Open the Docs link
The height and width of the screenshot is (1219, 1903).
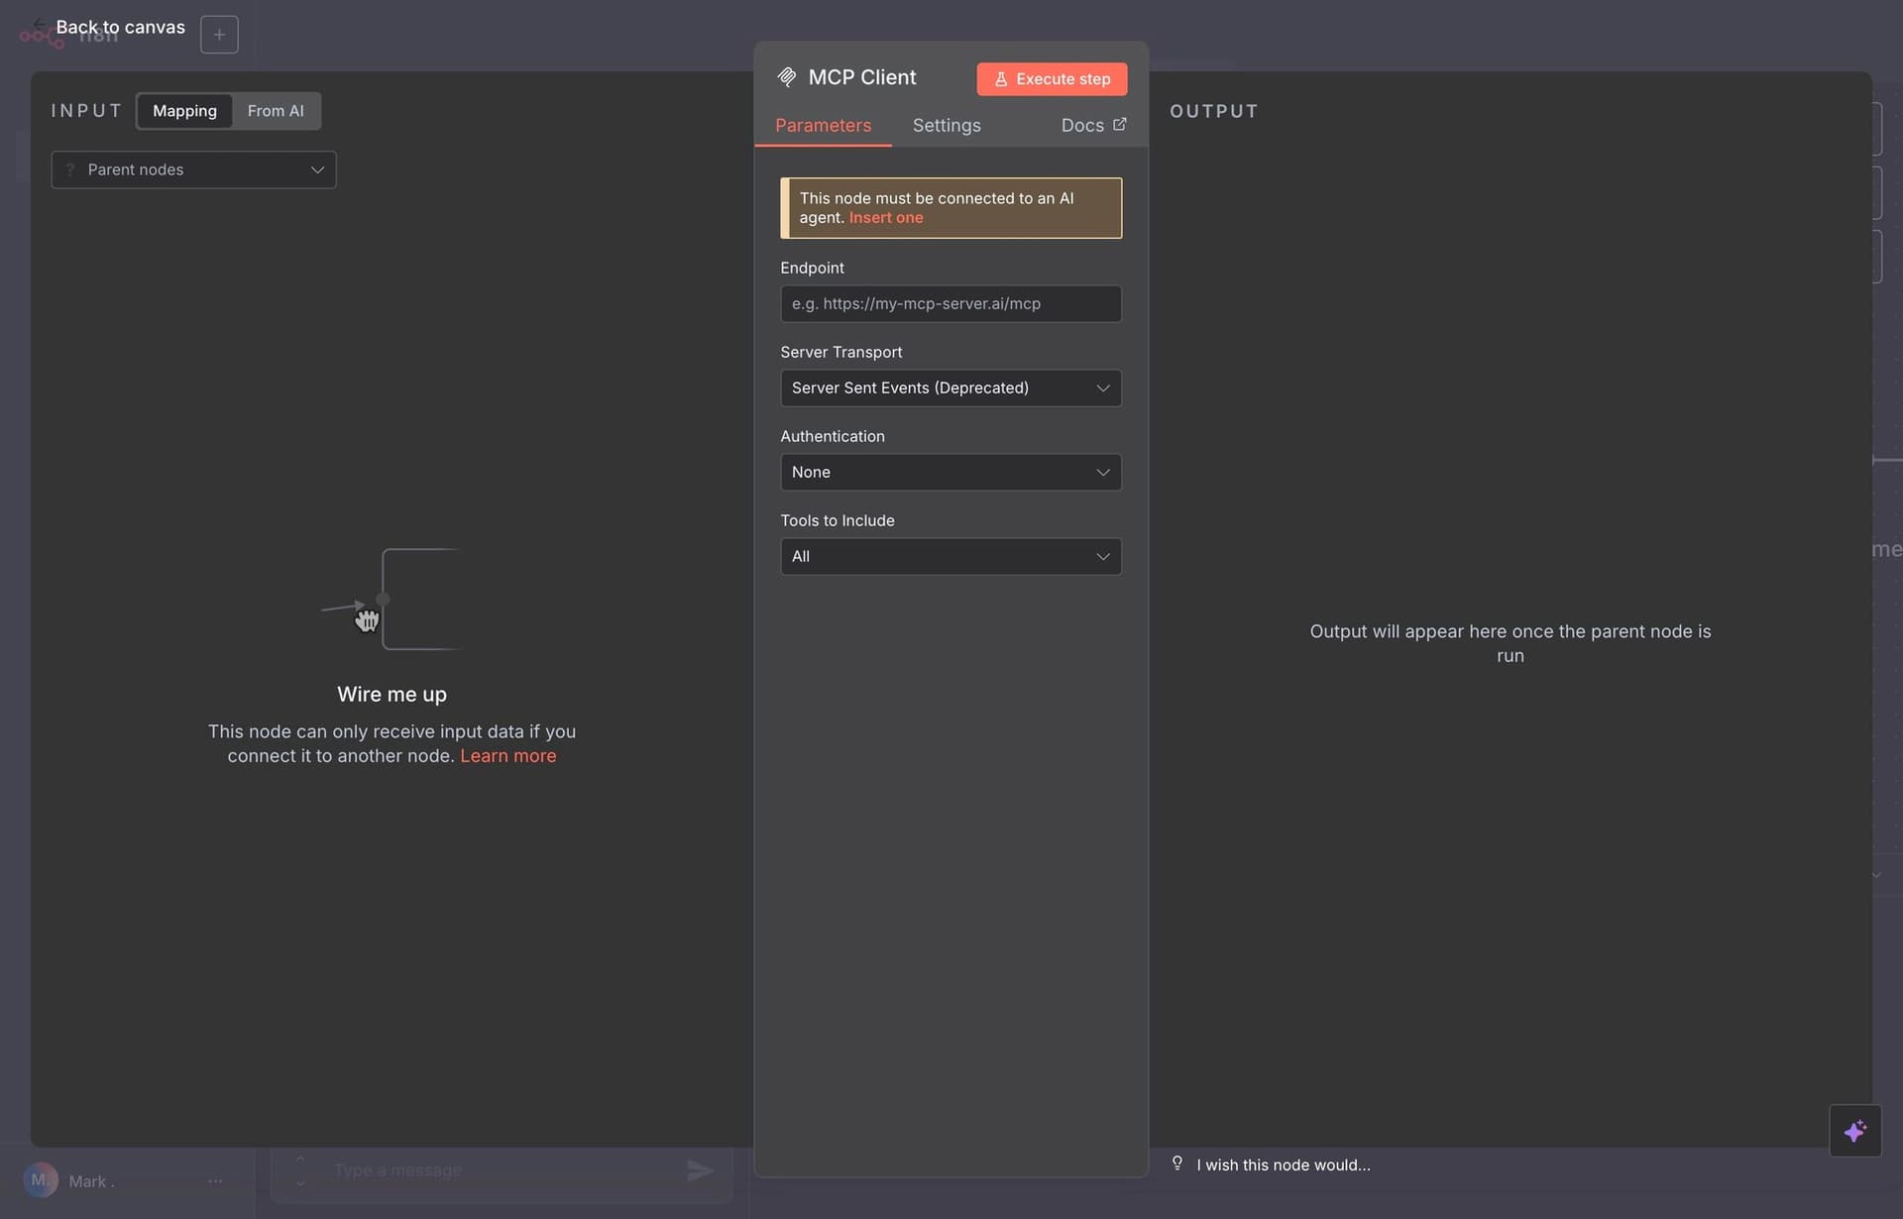[1093, 126]
